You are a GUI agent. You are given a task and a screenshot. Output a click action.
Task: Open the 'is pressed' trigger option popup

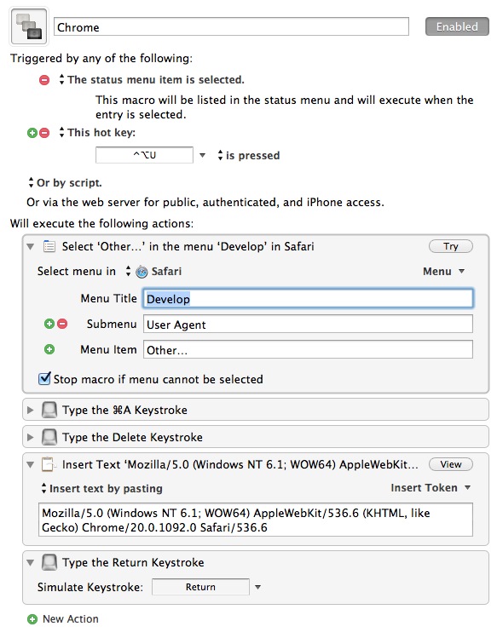(249, 155)
